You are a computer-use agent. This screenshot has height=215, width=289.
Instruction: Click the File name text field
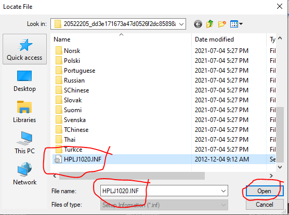164,191
